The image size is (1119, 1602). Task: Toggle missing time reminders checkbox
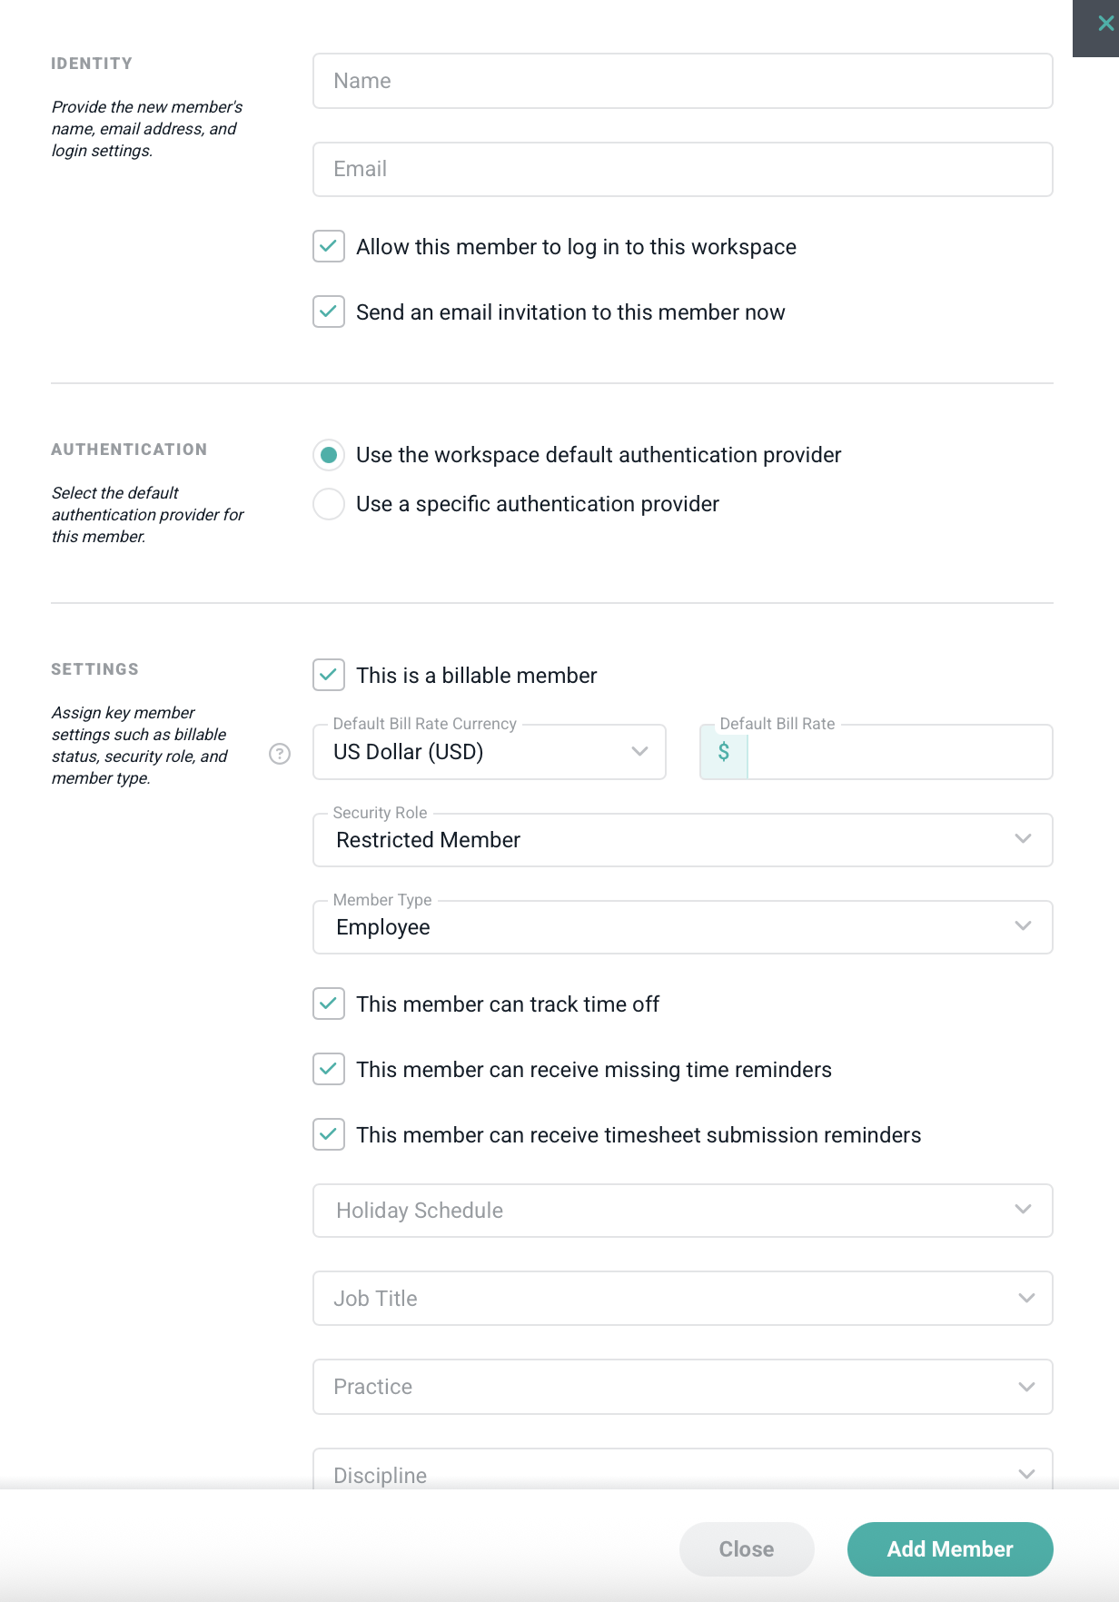point(329,1069)
